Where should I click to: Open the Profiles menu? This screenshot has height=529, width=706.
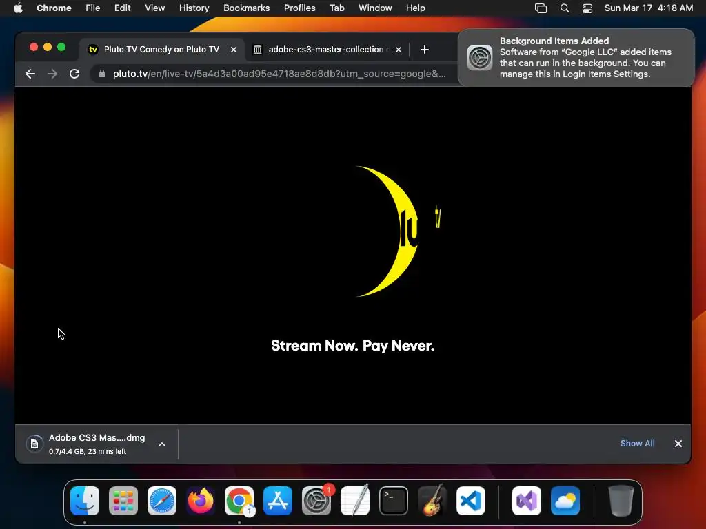pyautogui.click(x=299, y=8)
